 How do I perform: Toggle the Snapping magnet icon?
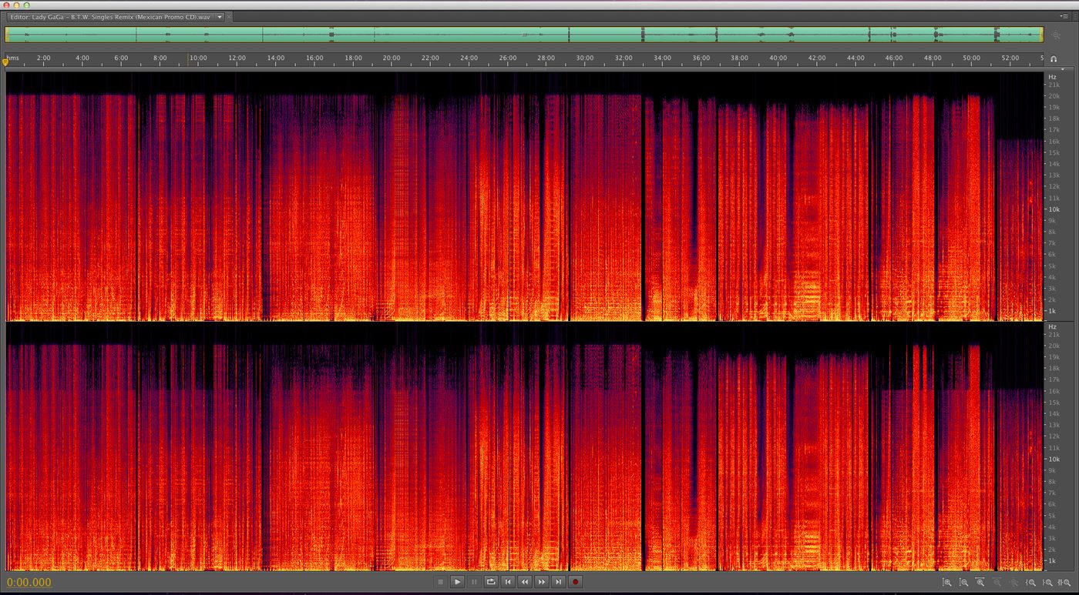pyautogui.click(x=1054, y=58)
